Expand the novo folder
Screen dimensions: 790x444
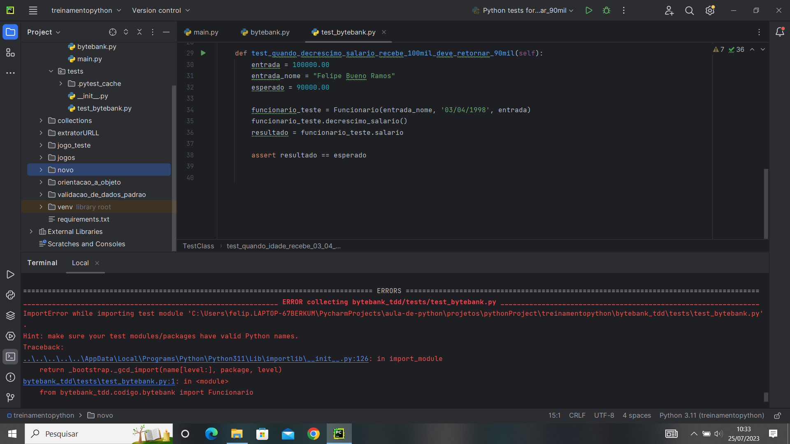pyautogui.click(x=41, y=170)
